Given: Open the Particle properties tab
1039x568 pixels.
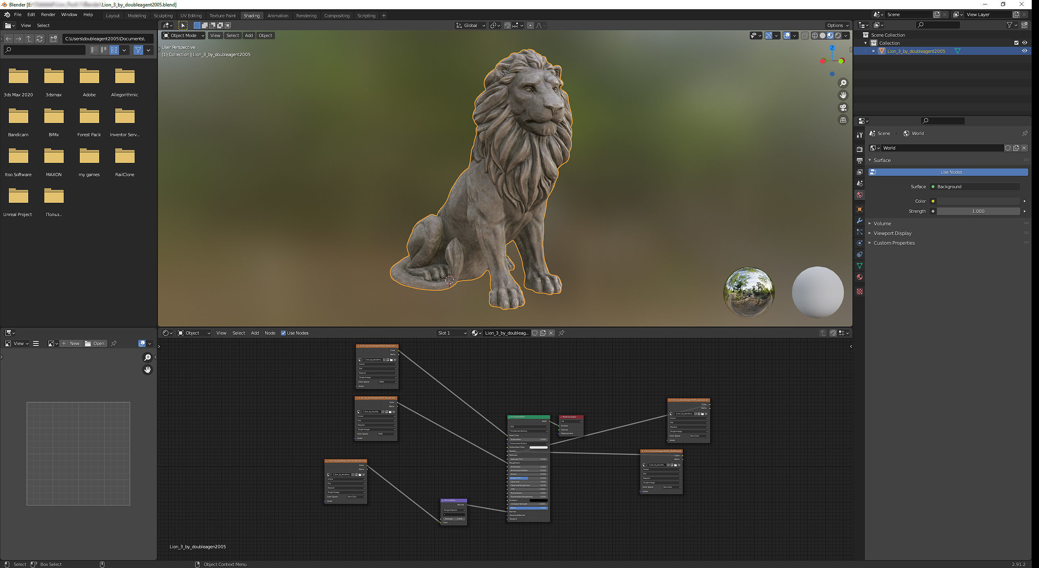Looking at the screenshot, I should 860,232.
